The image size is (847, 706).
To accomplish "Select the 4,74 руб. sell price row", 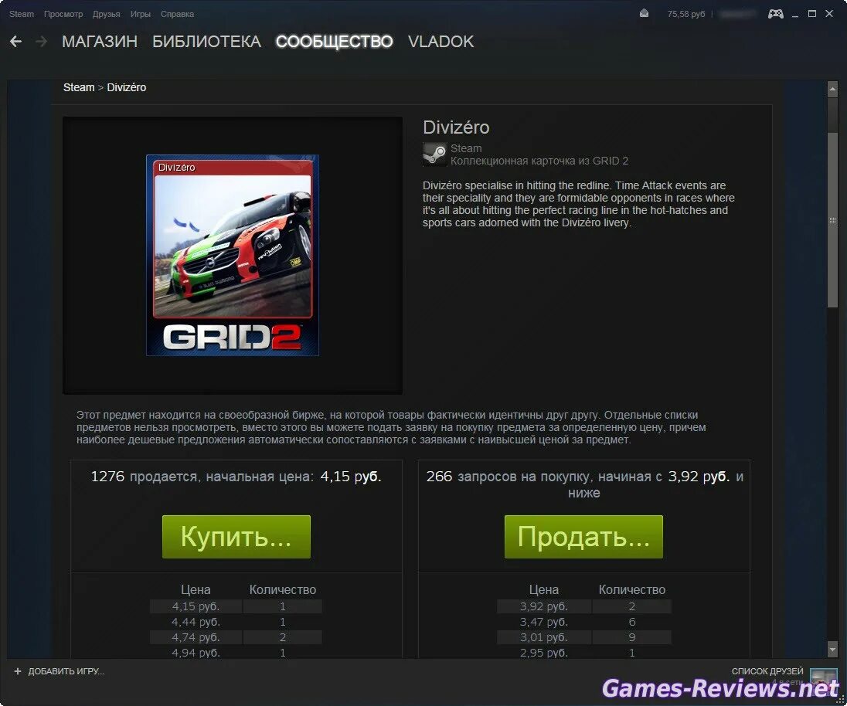I will pyautogui.click(x=236, y=637).
